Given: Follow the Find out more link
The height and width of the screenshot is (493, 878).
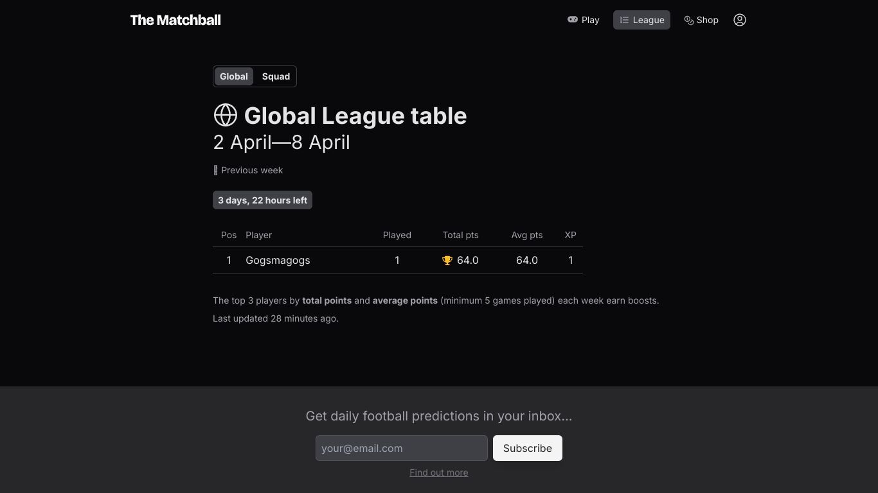Looking at the screenshot, I should click(x=439, y=472).
